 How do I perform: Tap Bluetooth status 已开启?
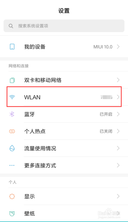(x=106, y=114)
